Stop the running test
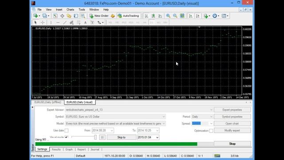Viewport: 284px width, 160px height. 232,144
